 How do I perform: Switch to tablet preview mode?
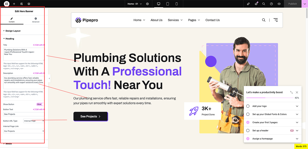tap(168, 4)
